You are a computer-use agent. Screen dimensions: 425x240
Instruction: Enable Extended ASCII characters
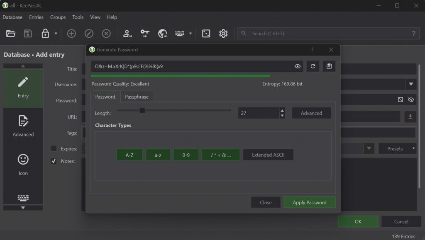click(x=269, y=155)
